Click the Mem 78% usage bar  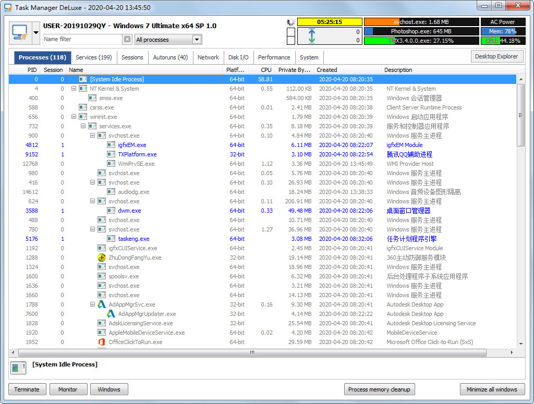point(503,31)
